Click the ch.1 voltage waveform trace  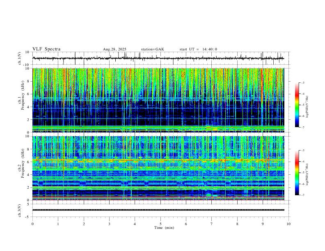158,58
